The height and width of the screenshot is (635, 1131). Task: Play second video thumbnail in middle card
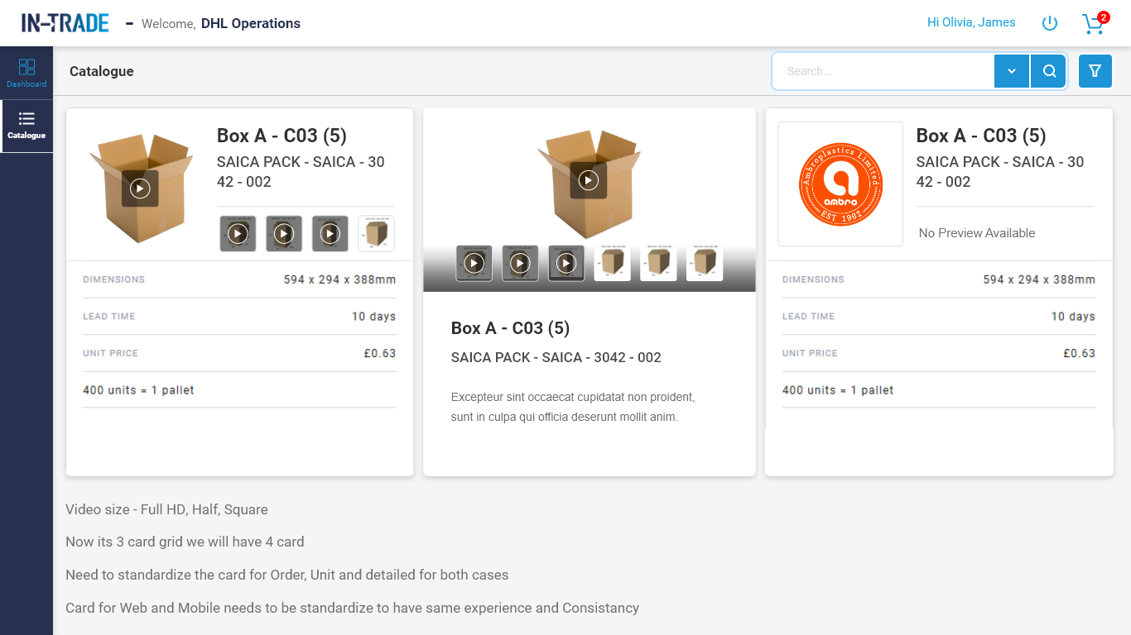[x=520, y=263]
